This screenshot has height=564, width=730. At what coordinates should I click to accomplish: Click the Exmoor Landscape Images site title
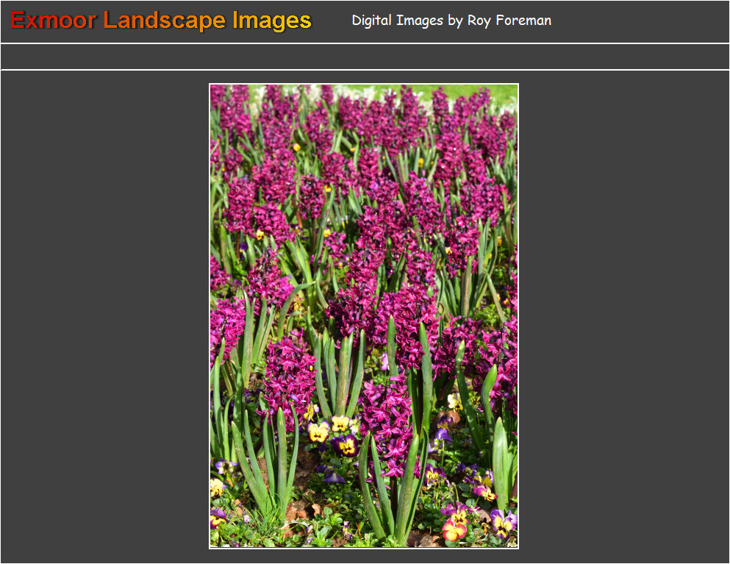[161, 21]
